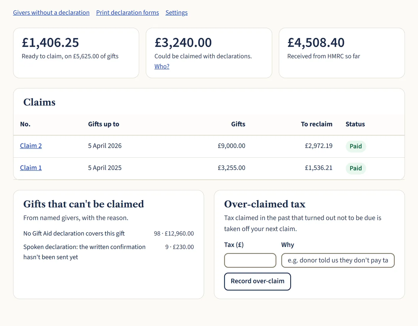The width and height of the screenshot is (418, 326).
Task: Click the Paid status badge for Claim 1
Action: point(356,168)
